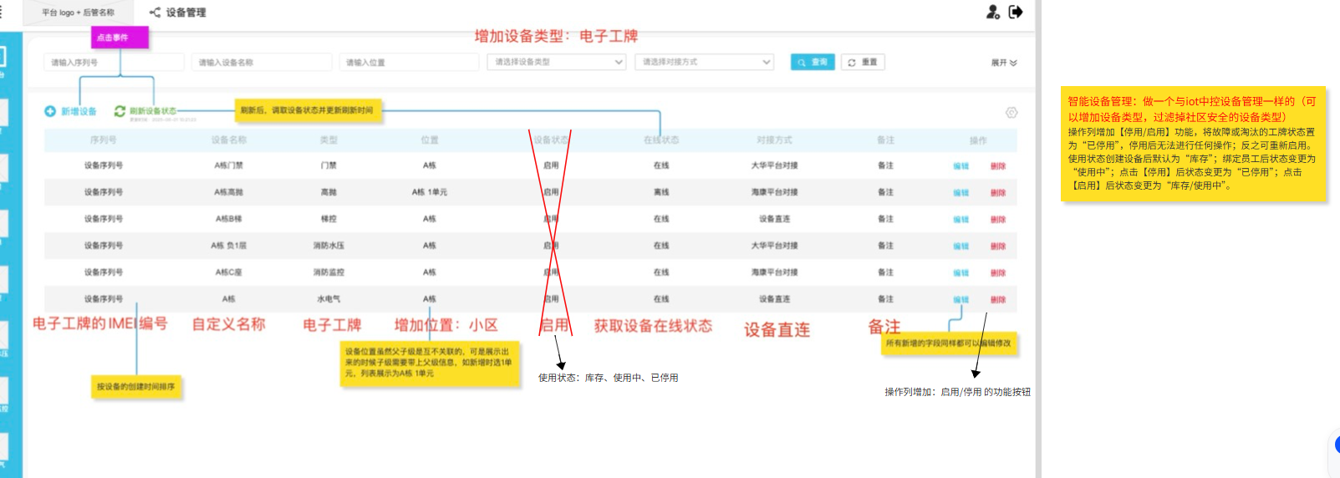The width and height of the screenshot is (1340, 478).
Task: Select the 消防监控 type cell
Action: [x=329, y=272]
